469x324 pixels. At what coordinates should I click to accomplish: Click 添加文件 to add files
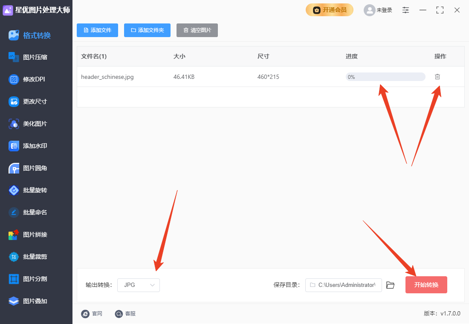point(97,30)
